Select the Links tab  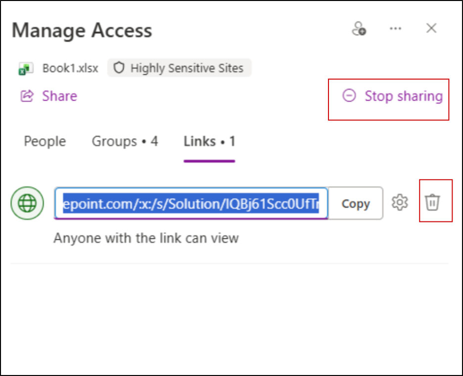(209, 142)
